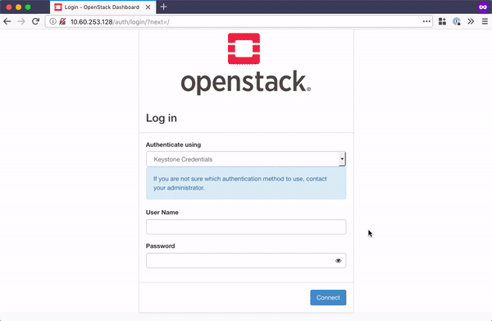Click the 'User Name' label
492x321 pixels.
[162, 213]
